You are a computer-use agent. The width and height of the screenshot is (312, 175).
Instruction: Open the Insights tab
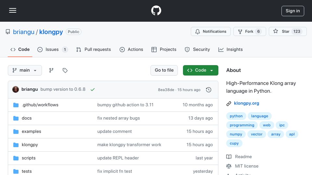[x=230, y=49]
